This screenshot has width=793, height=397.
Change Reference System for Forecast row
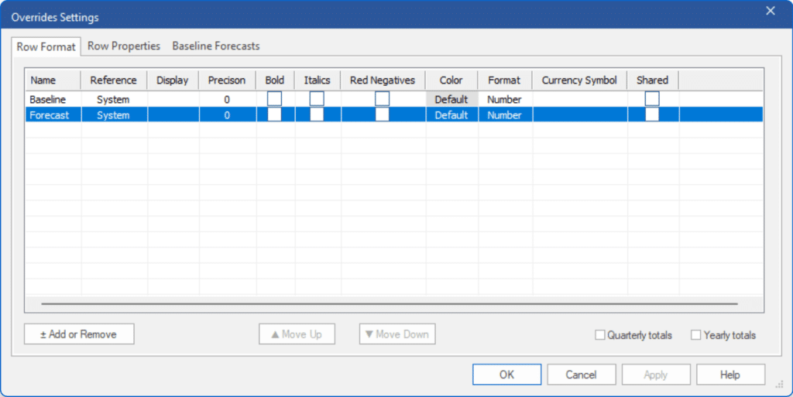point(113,115)
